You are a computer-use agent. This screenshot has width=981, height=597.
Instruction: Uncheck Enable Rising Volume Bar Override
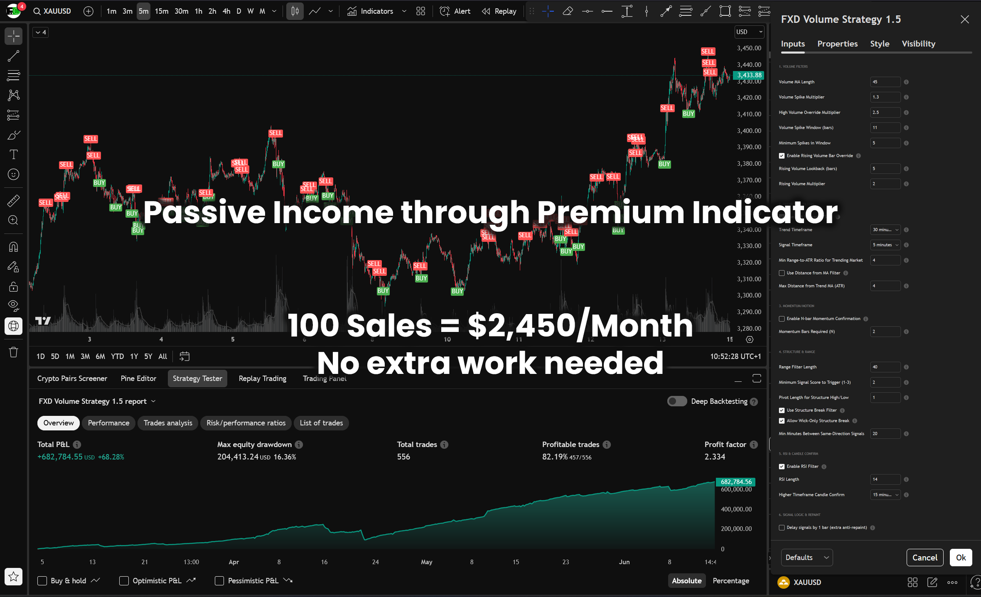(x=782, y=156)
